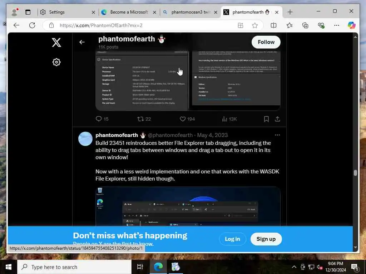Open the Collections icon
The height and width of the screenshot is (274, 366).
click(x=305, y=25)
